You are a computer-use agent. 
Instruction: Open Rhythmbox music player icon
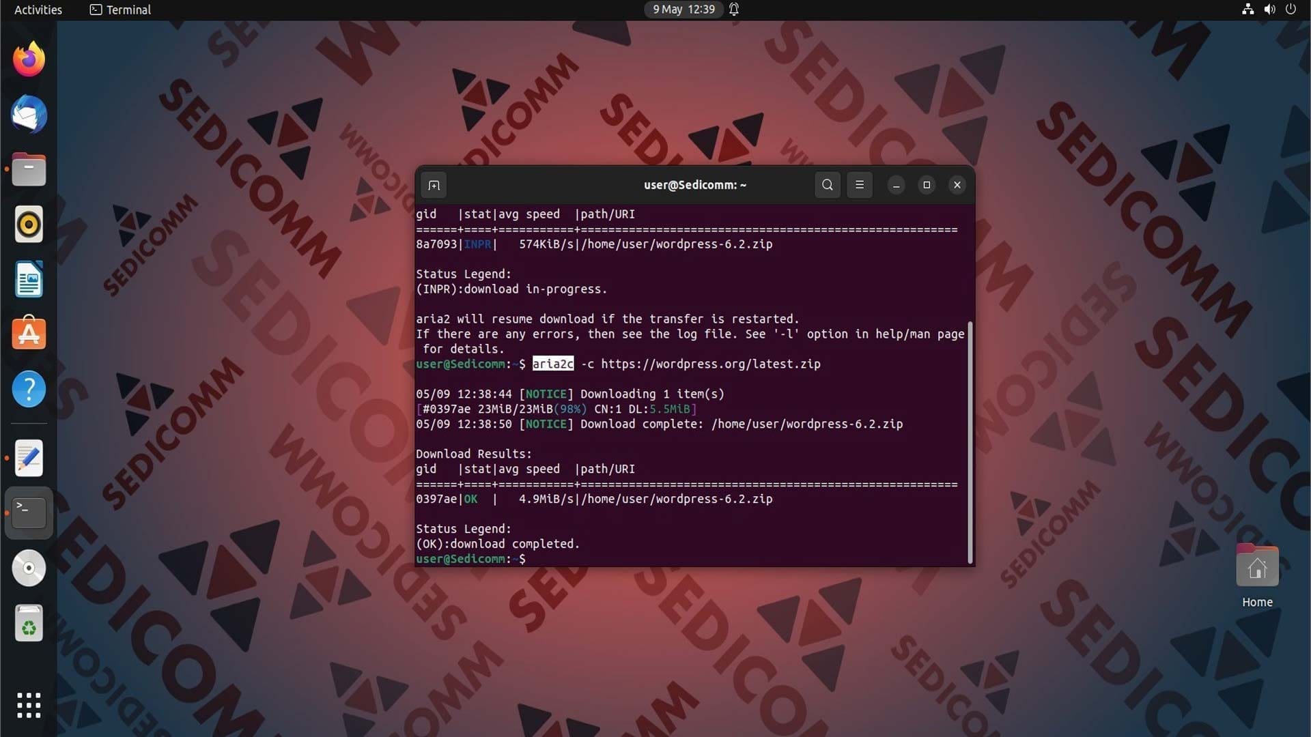tap(29, 224)
